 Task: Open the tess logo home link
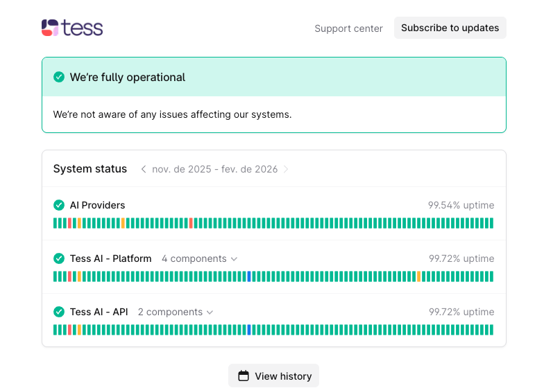pos(72,28)
